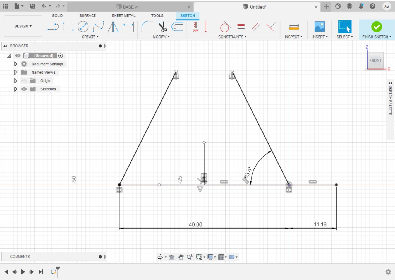Viewport: 395px width, 280px height.
Task: Click the green Finish Sketch checkmark
Action: [x=377, y=27]
